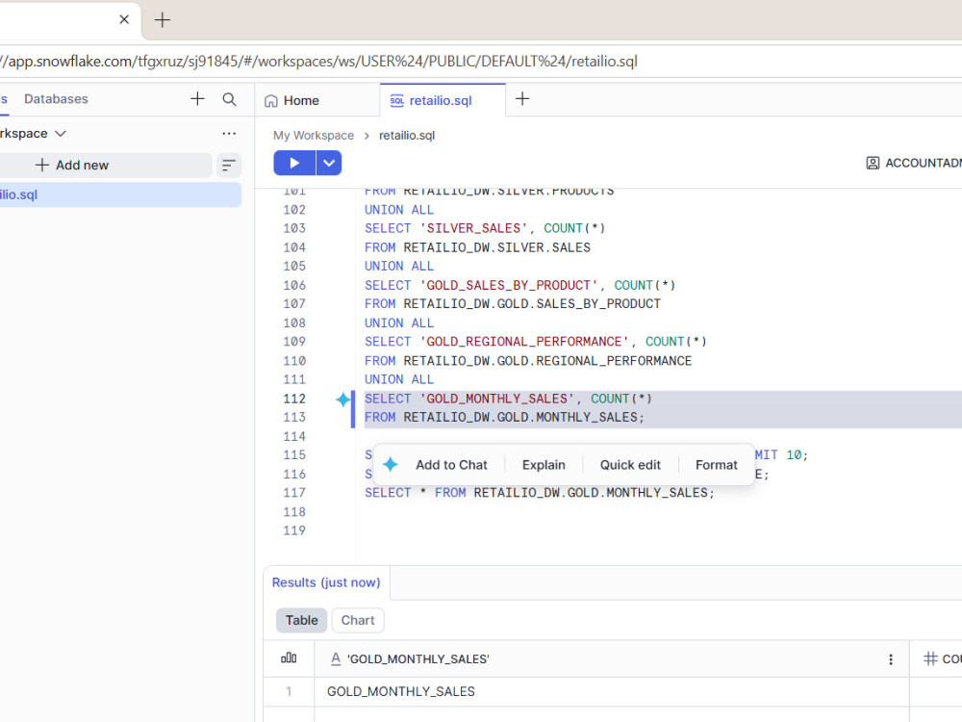Screen dimensions: 962x722
Task: Choose Quick edit in the popup toolbar
Action: [630, 465]
